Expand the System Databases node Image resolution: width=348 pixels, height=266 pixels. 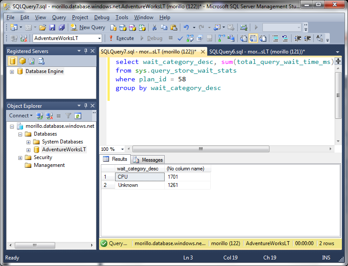pyautogui.click(x=28, y=142)
